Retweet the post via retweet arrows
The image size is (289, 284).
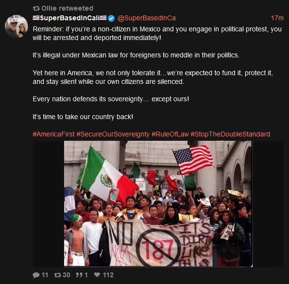[x=57, y=275]
